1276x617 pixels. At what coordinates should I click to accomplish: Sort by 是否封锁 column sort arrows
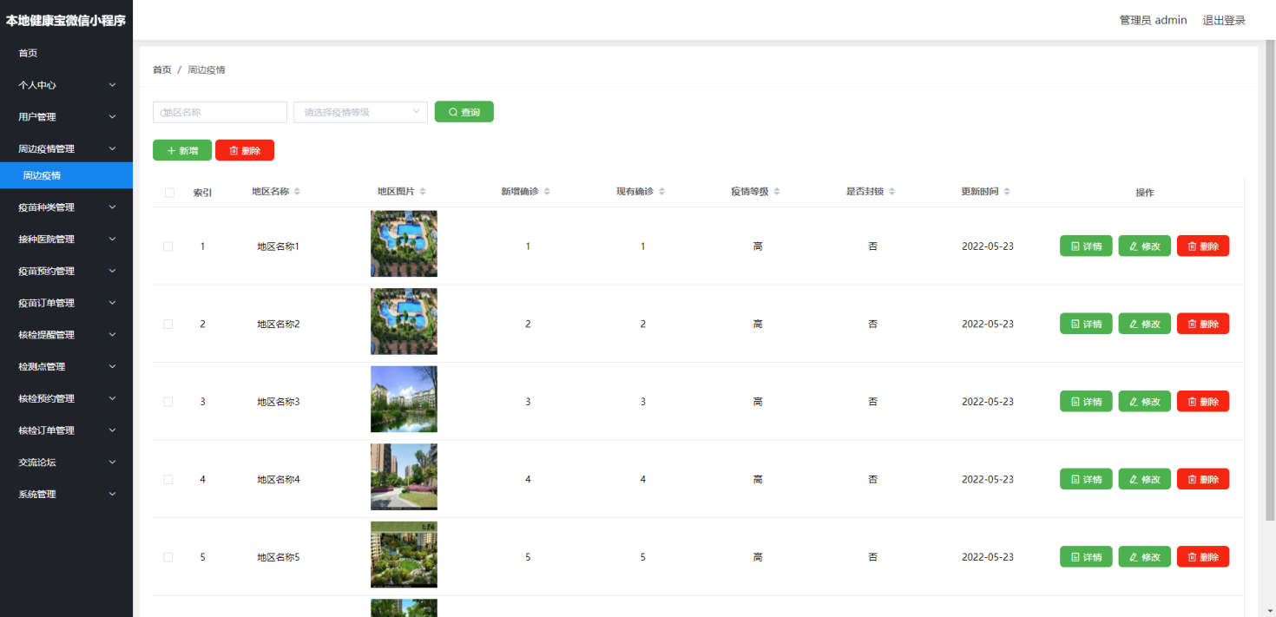pyautogui.click(x=891, y=192)
